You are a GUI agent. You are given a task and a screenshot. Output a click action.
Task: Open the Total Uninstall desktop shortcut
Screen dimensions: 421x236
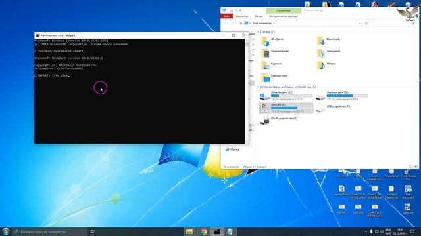click(408, 192)
